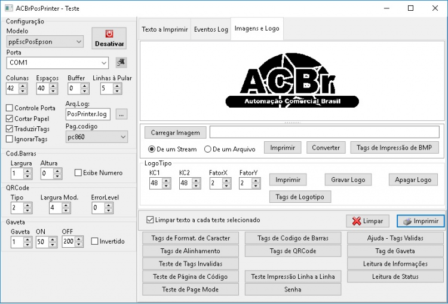The image size is (448, 304).
Task: Click the Gravar Logo button
Action: coord(348,180)
